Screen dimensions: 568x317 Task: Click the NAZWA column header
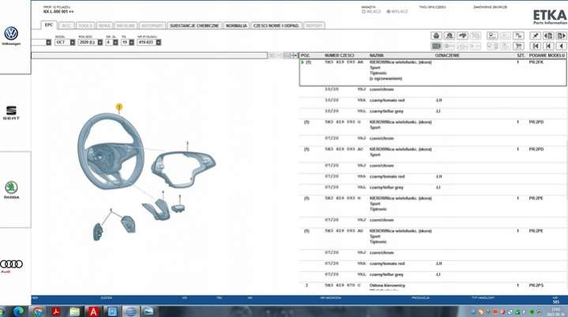376,55
